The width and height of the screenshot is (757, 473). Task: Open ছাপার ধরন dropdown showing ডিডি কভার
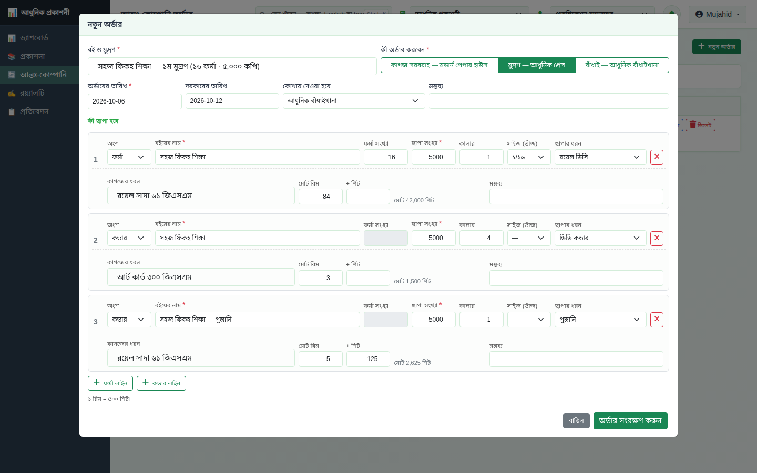pos(600,238)
